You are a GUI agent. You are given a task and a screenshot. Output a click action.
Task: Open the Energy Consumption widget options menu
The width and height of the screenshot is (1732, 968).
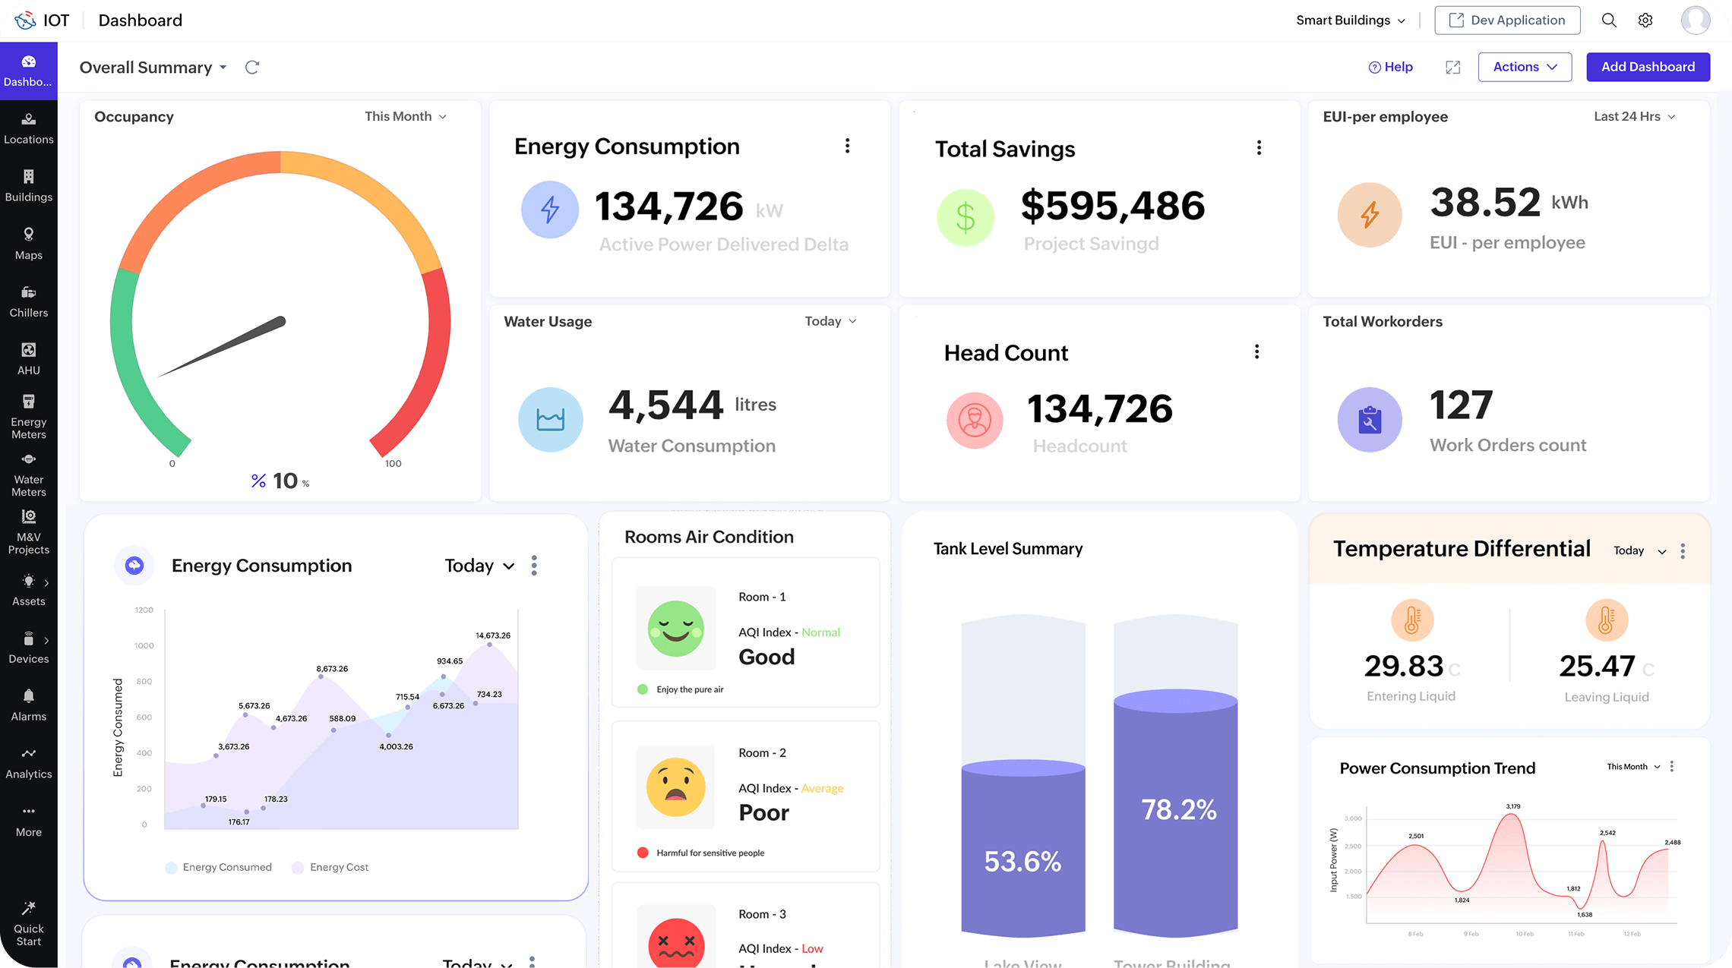pyautogui.click(x=848, y=146)
